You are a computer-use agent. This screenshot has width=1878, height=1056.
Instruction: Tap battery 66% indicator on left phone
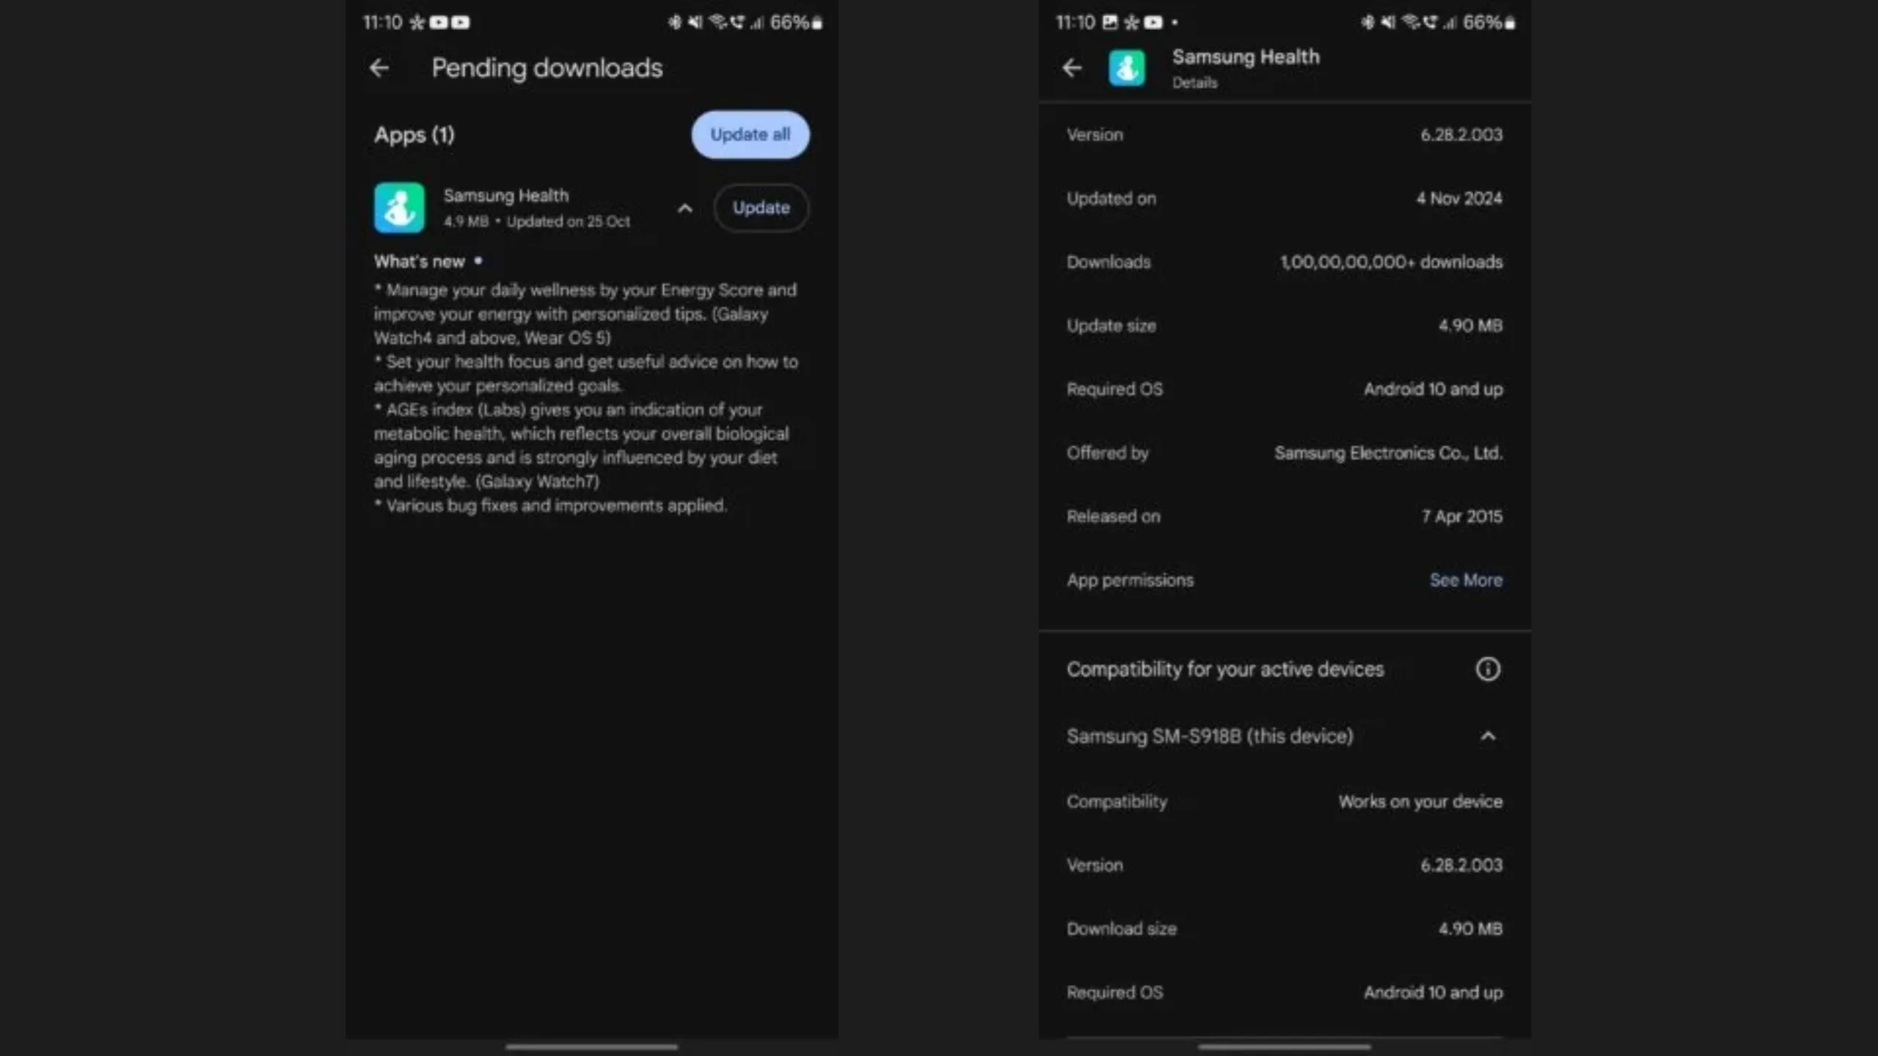pos(796,23)
